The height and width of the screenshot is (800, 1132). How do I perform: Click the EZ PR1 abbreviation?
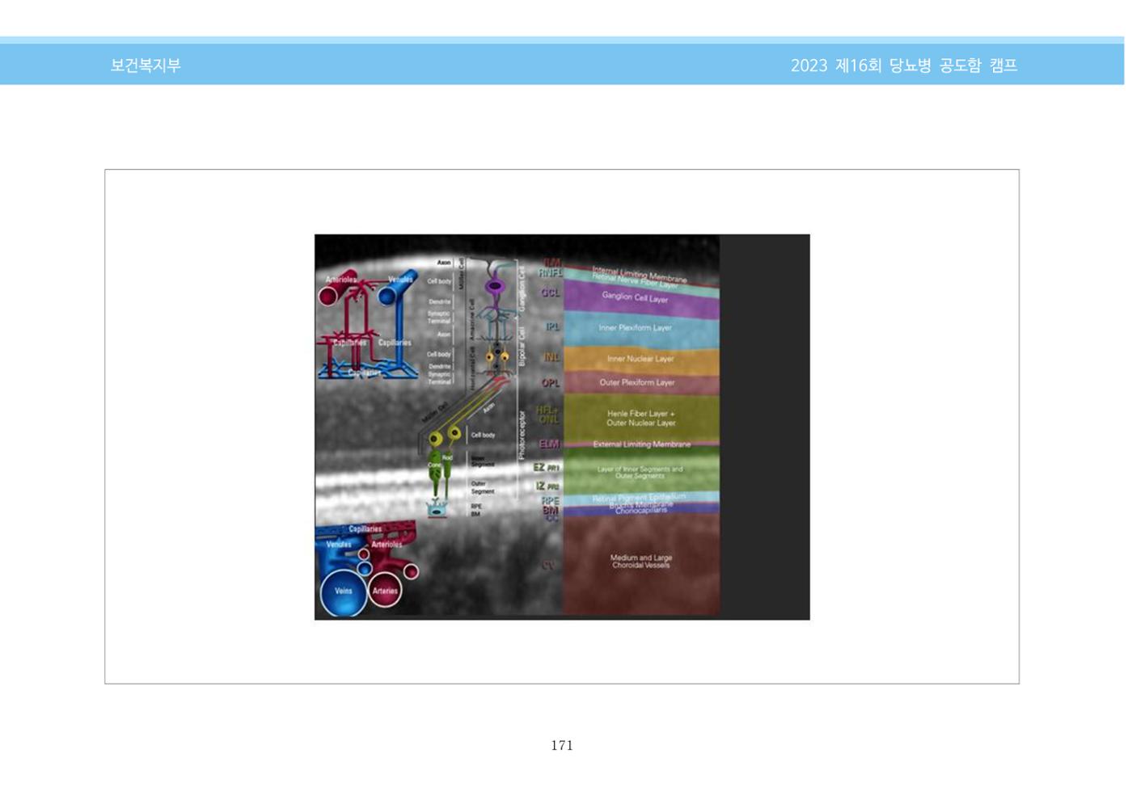point(546,467)
